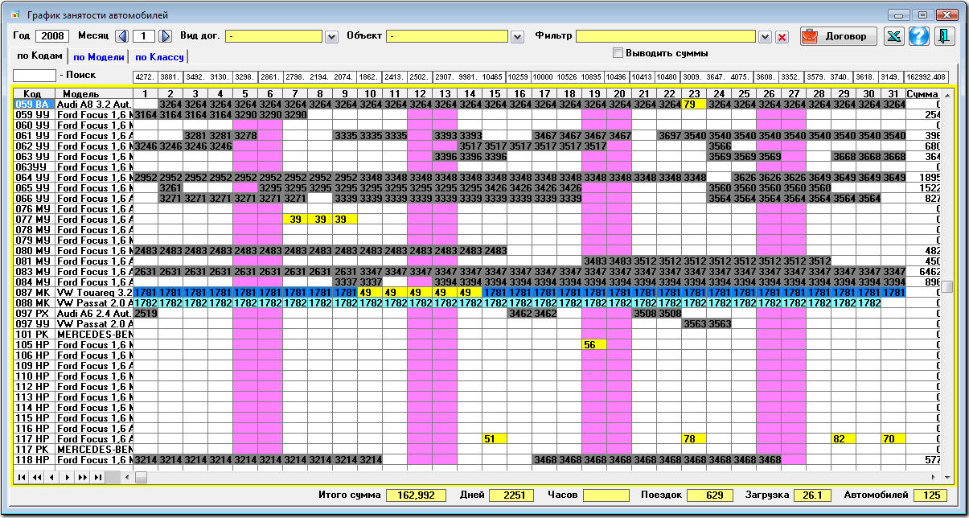
Task: Expand the Вид дог. dropdown
Action: coord(331,37)
